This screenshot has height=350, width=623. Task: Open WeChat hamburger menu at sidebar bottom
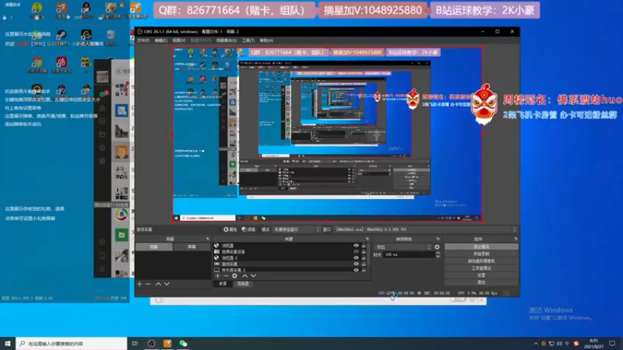tap(103, 269)
